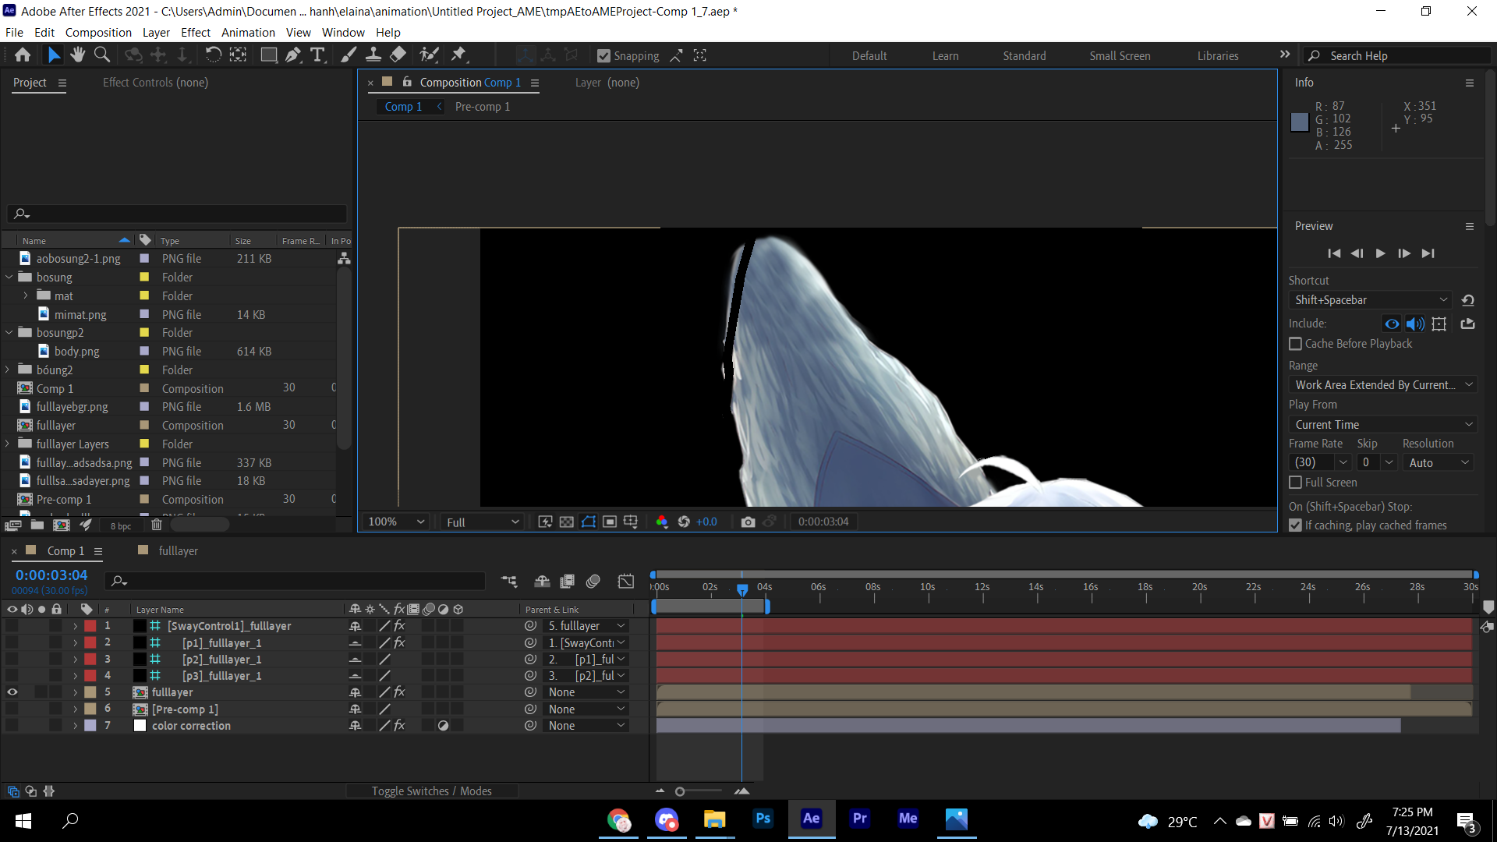The height and width of the screenshot is (842, 1497).
Task: Select the Pen tool in the toolbar
Action: pos(293,55)
